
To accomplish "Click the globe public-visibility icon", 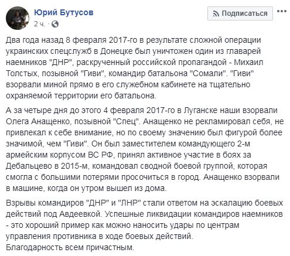I will (55, 24).
